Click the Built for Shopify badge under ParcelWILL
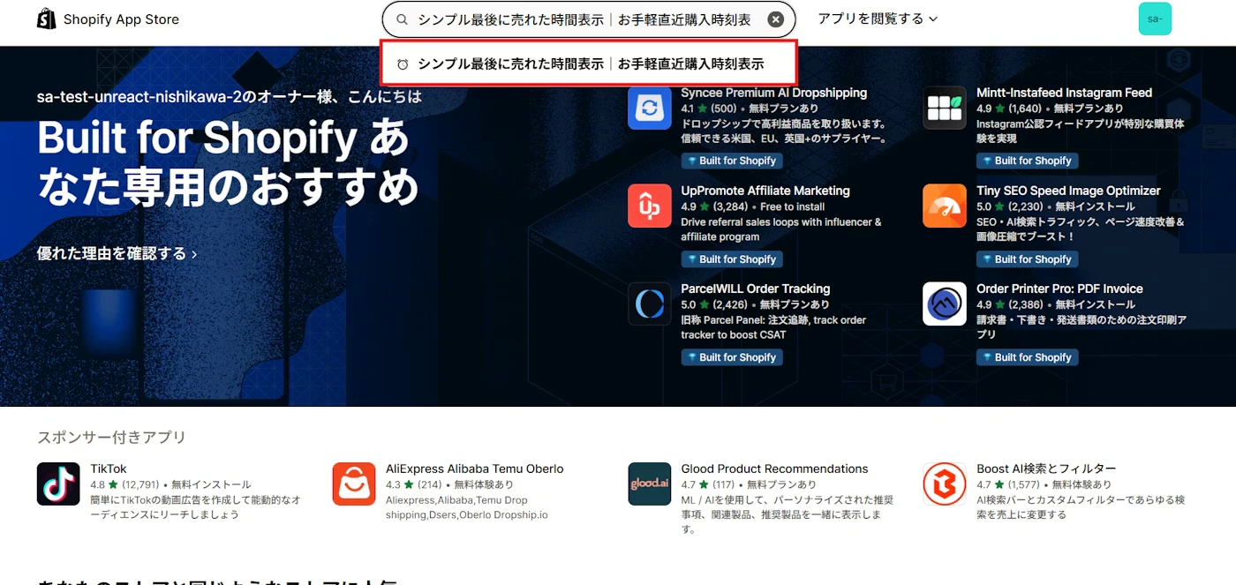This screenshot has width=1236, height=585. click(731, 356)
